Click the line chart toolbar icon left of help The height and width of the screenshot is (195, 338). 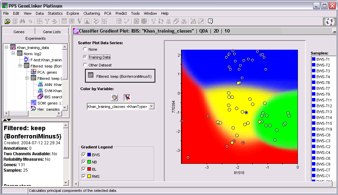(x=201, y=21)
